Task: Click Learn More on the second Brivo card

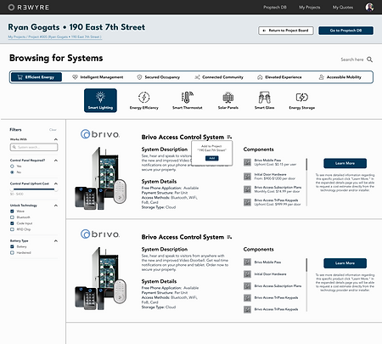Action: tap(345, 263)
